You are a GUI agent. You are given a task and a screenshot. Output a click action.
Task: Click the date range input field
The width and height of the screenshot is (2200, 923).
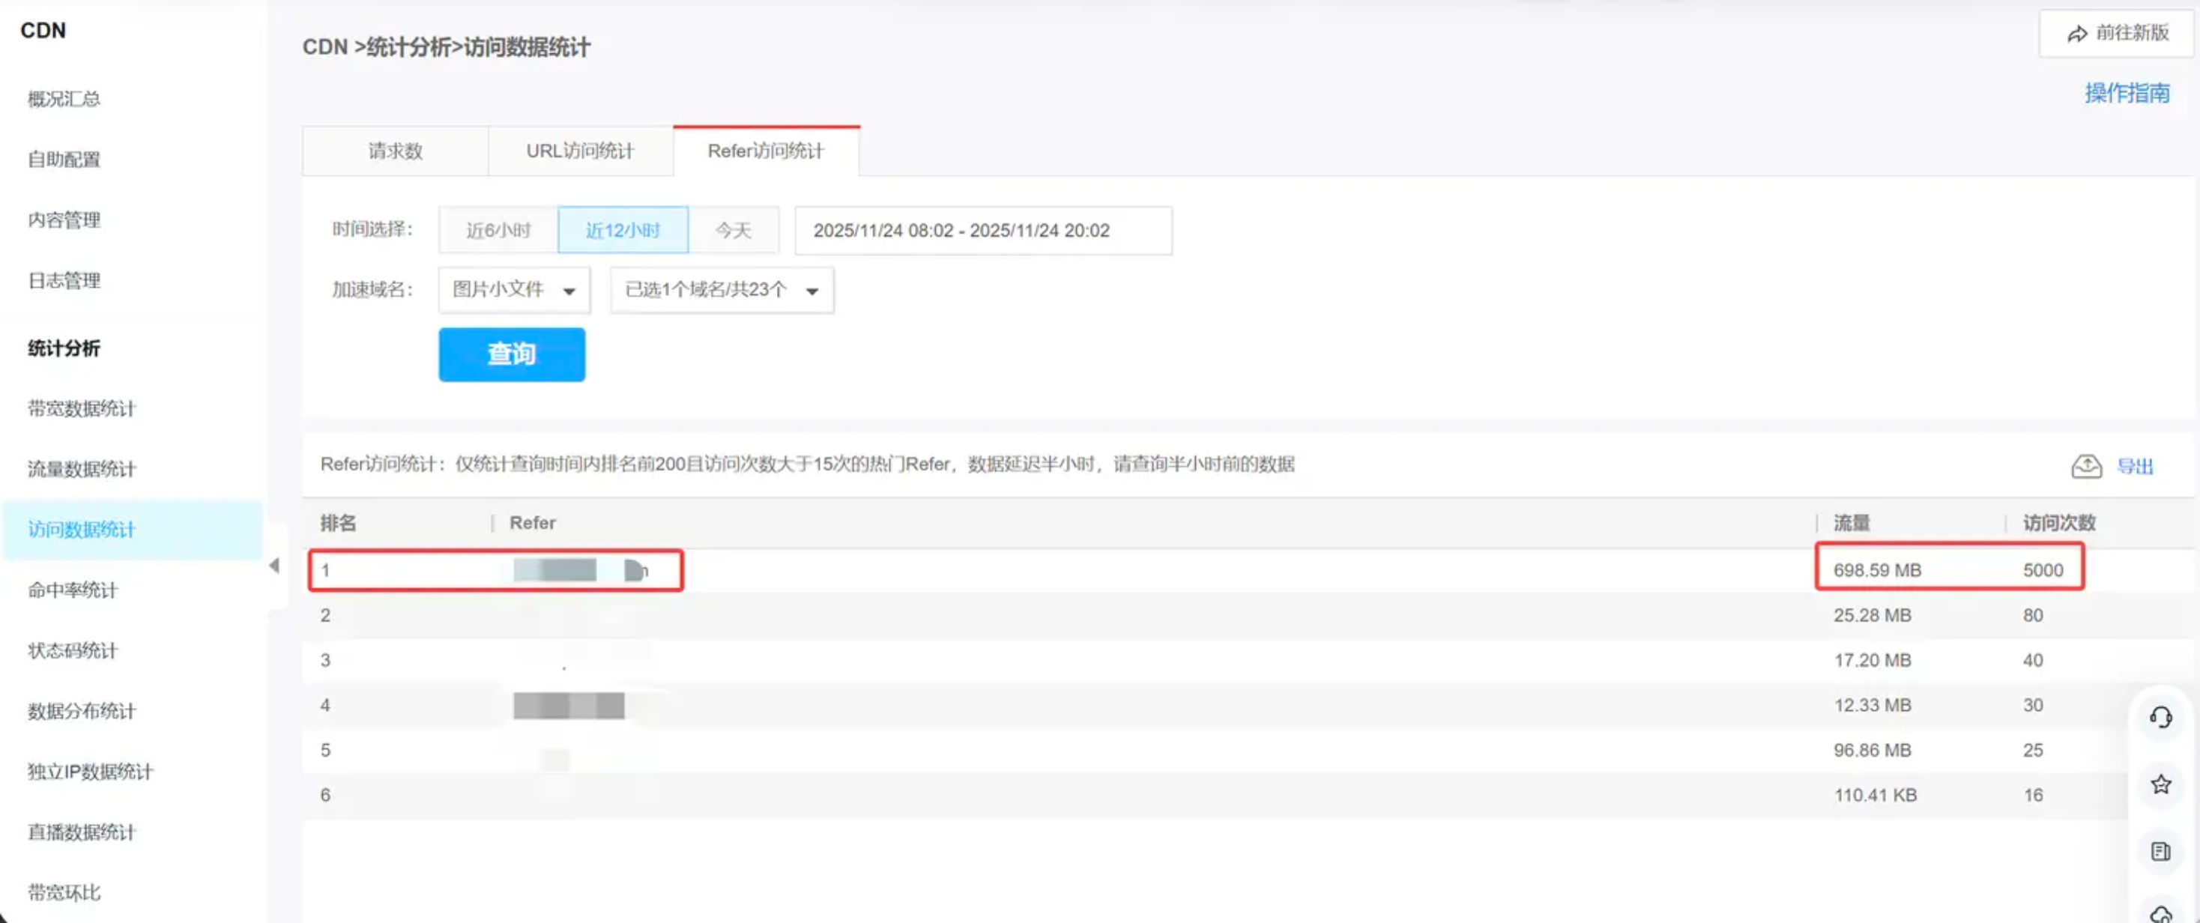coord(982,231)
